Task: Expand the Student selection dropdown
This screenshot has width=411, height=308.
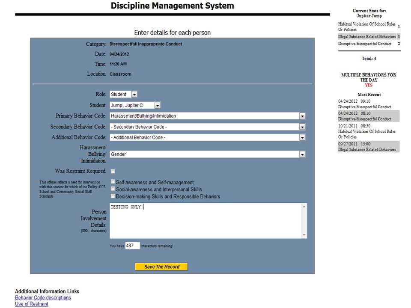Action: click(157, 105)
